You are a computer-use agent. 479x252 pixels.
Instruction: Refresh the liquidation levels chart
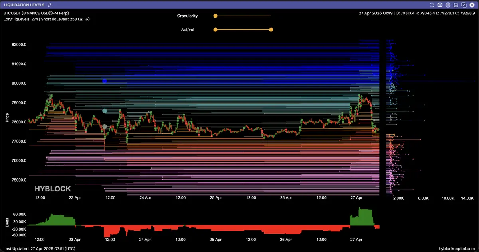pos(432,5)
